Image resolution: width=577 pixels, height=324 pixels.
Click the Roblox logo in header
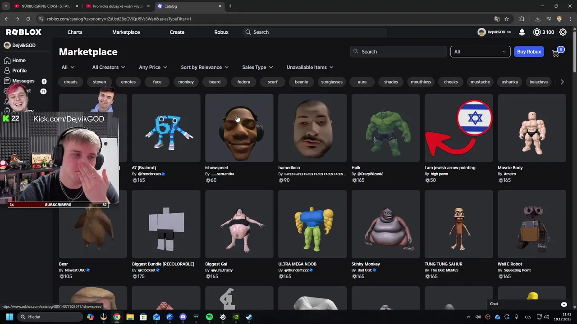(23, 32)
